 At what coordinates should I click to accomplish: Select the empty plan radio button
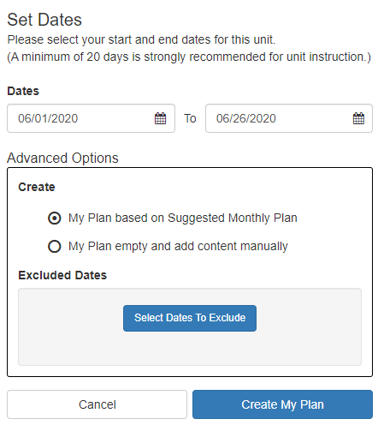[55, 247]
